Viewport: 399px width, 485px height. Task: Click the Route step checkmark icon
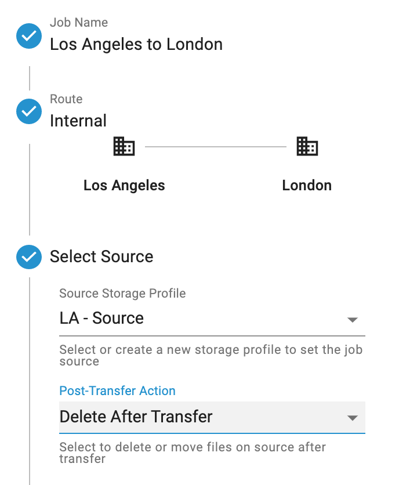(29, 111)
